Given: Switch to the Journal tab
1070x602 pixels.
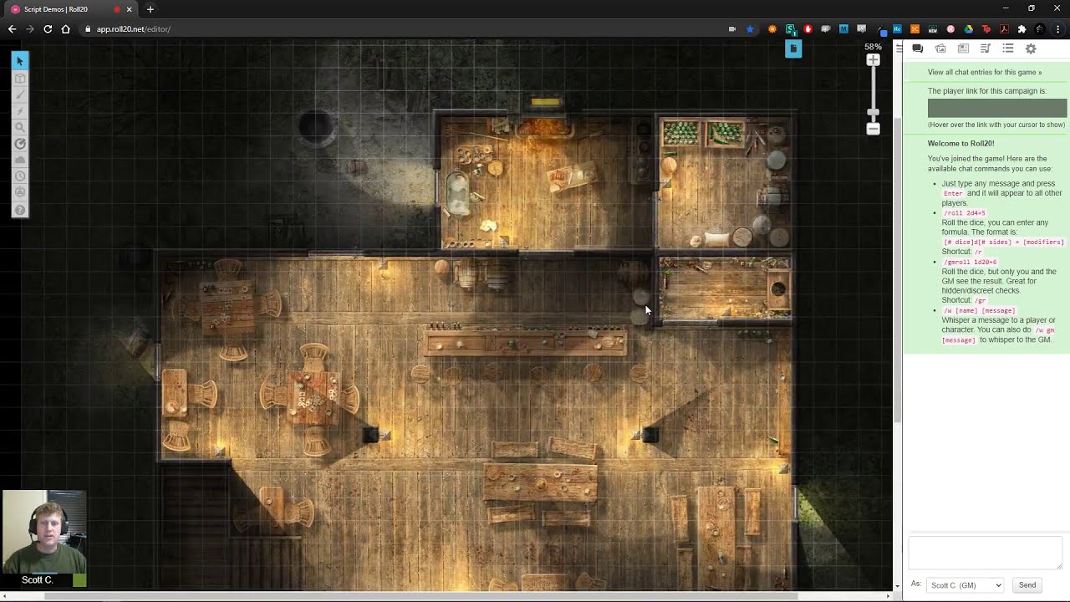Looking at the screenshot, I should (x=963, y=48).
